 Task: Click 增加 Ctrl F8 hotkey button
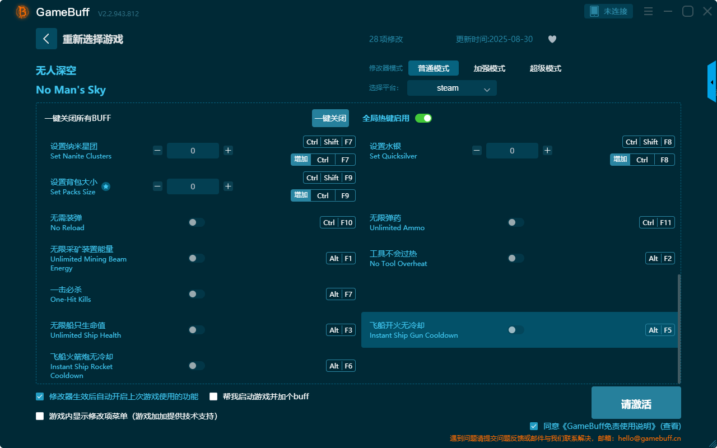pyautogui.click(x=642, y=160)
